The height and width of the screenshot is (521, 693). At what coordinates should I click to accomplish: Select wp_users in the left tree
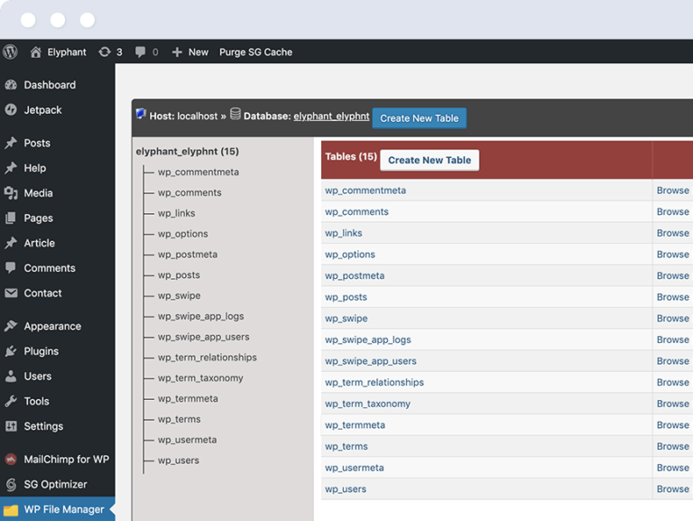click(178, 461)
